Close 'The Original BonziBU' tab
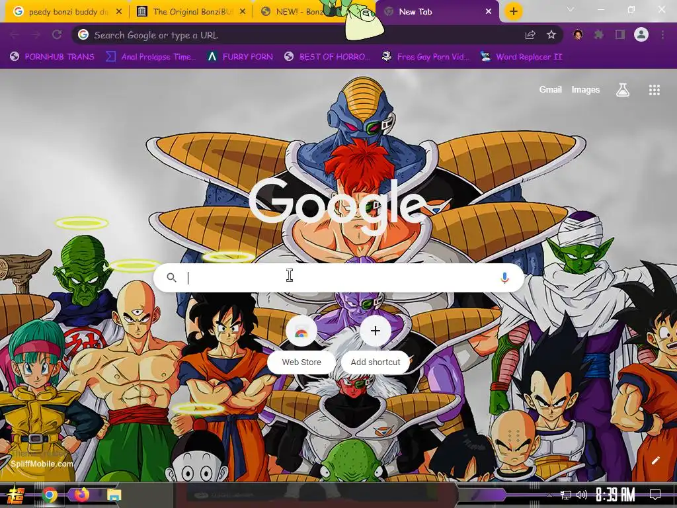Viewport: 677px width, 508px height. [x=243, y=12]
